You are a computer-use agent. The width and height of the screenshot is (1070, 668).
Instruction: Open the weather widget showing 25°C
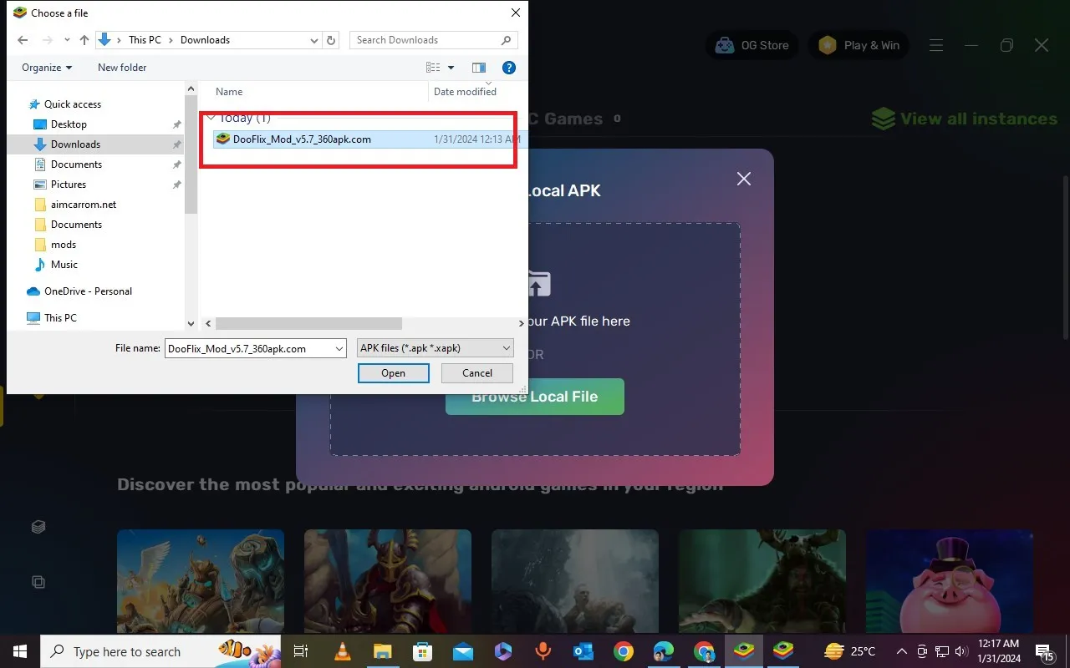coord(850,651)
